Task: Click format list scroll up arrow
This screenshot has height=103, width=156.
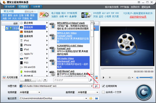Action: point(92,22)
